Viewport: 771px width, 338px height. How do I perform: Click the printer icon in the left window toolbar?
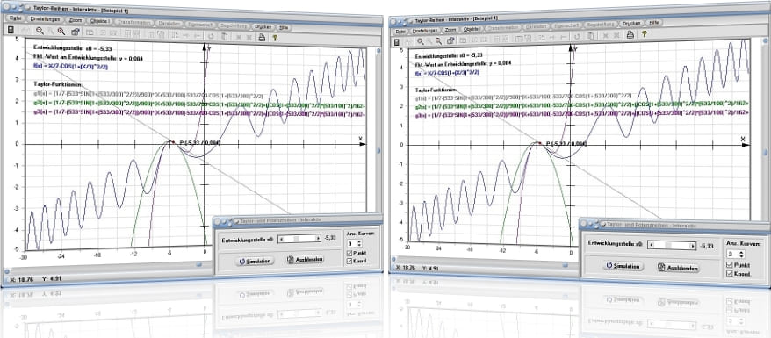[x=262, y=36]
